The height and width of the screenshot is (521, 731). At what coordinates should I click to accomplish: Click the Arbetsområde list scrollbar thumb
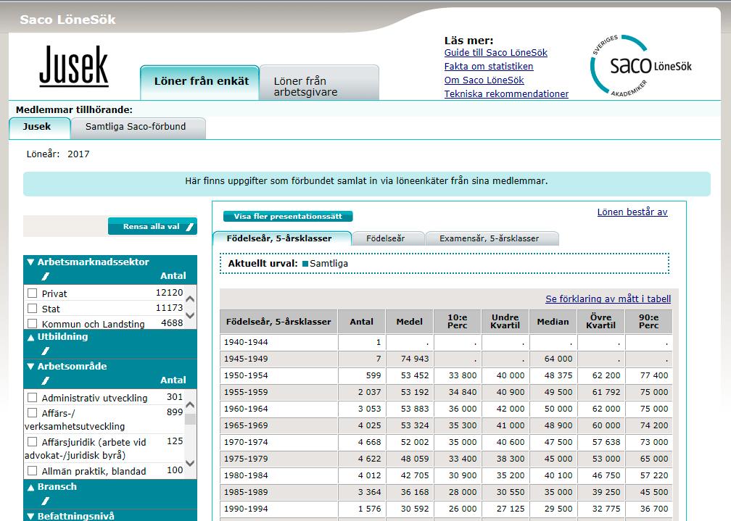coord(190,418)
